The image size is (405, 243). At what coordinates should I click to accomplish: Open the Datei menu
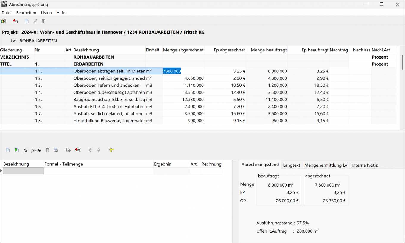point(7,13)
